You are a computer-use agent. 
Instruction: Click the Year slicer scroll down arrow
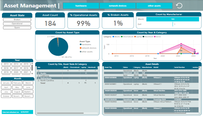32,74
